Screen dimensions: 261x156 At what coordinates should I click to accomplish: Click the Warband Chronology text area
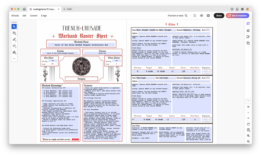point(60,112)
